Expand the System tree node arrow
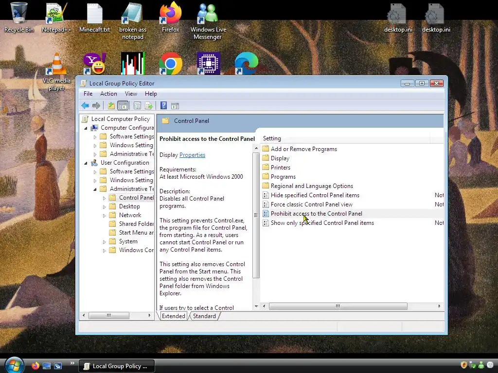 coord(104,242)
